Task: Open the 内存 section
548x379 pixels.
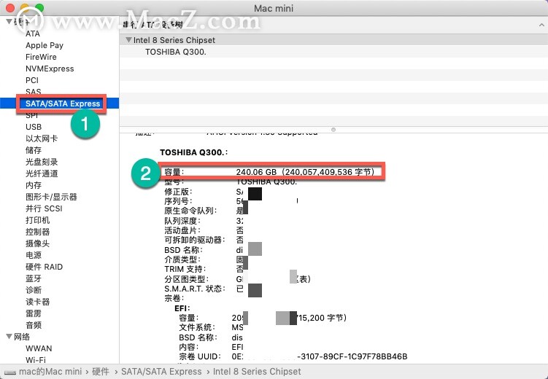Action: point(34,185)
